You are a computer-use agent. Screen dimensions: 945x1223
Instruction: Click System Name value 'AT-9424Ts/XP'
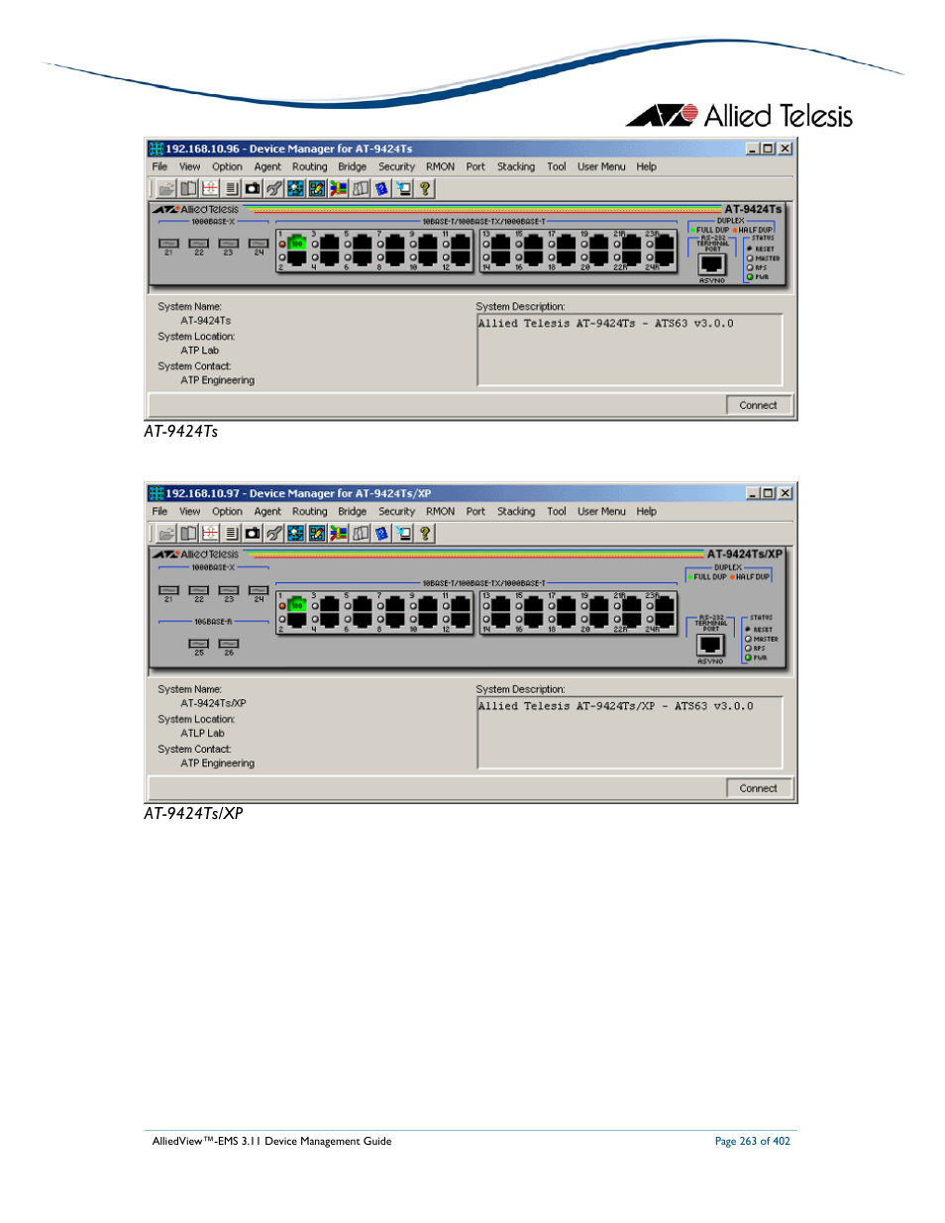pyautogui.click(x=213, y=703)
